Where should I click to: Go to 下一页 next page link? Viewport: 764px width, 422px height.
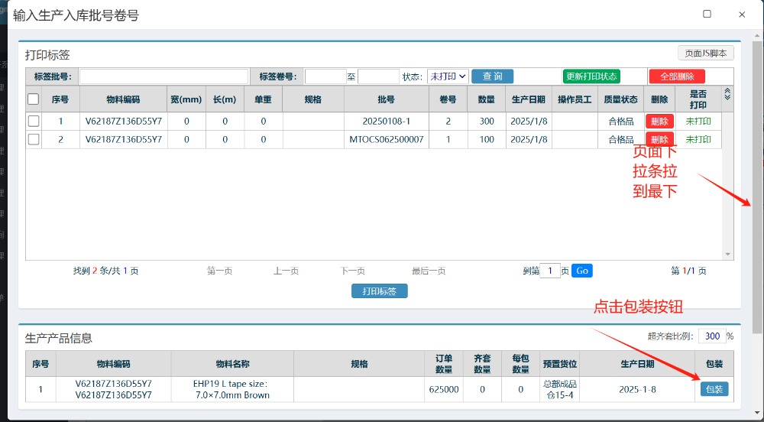pyautogui.click(x=352, y=271)
